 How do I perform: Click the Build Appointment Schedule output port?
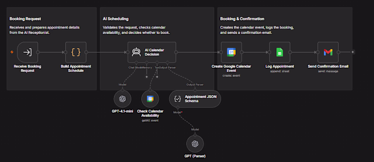(86, 52)
